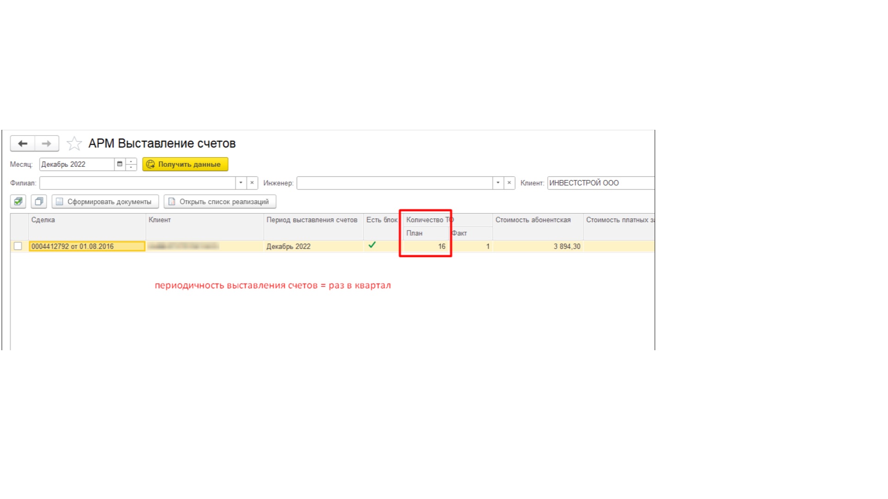888x499 pixels.
Task: Select the blurred Клиент cell in the row
Action: pyautogui.click(x=204, y=246)
